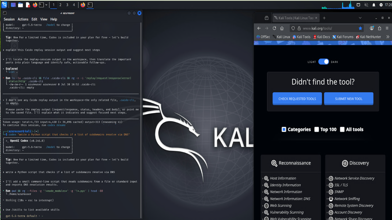The image size is (392, 220).
Task: Select the Top 100 checkbox
Action: pyautogui.click(x=317, y=130)
